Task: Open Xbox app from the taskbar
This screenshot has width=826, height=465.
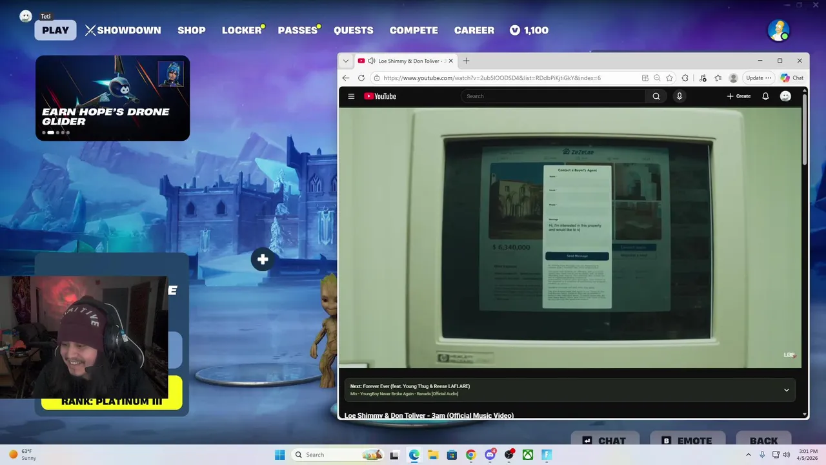Action: 528,455
